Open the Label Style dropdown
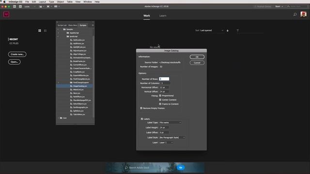Screen dimensions: 310x174 (x=172, y=137)
